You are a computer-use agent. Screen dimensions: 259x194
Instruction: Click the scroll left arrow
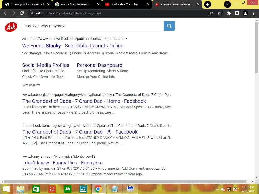tap(2, 182)
